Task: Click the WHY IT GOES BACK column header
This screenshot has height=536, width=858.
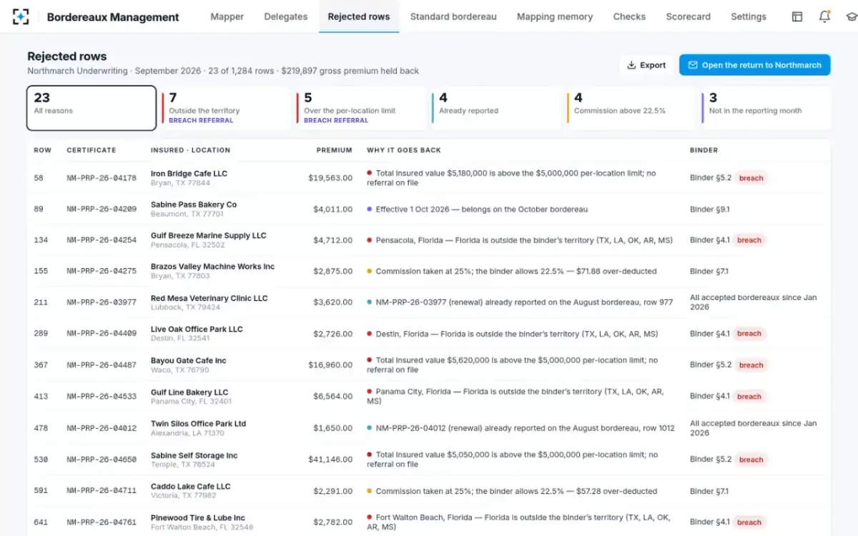Action: [x=404, y=150]
